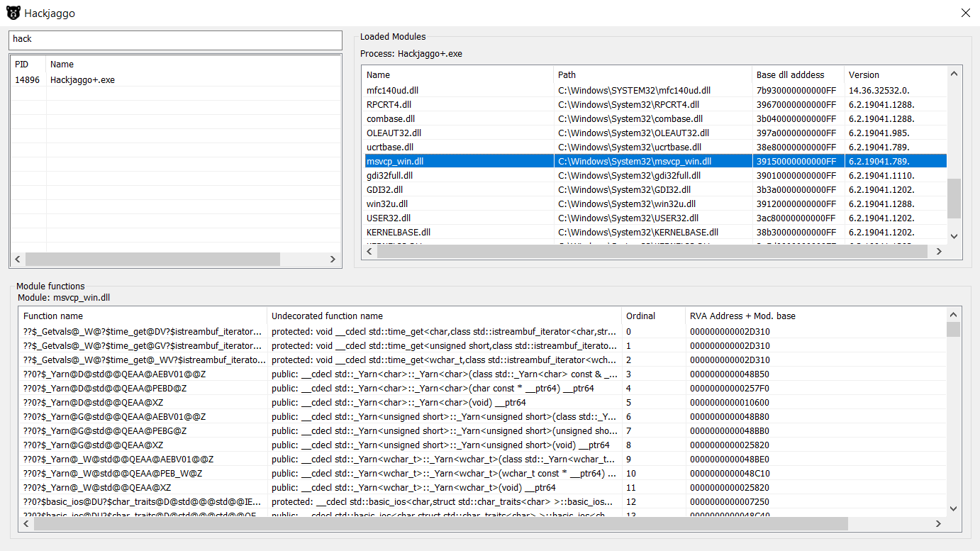Click the scroll-up arrow on modules list
Viewport: 980px width, 551px height.
pyautogui.click(x=954, y=73)
